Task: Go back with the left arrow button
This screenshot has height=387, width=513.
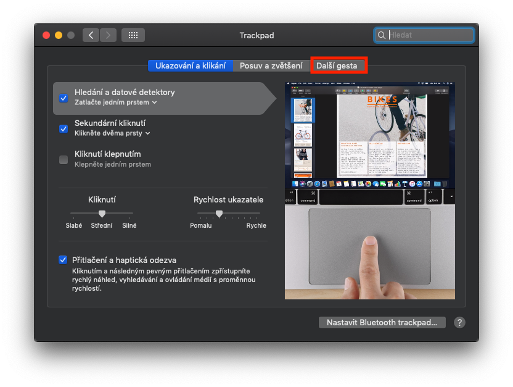Action: [91, 35]
